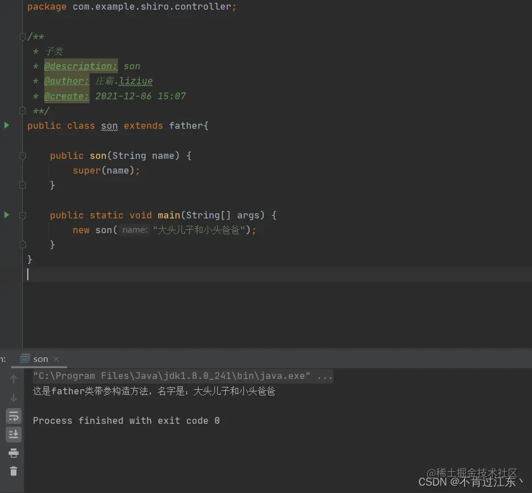Click the 'Process finished with exit code 0' line

click(126, 421)
